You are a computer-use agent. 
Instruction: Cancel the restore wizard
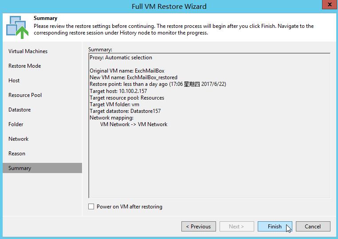tap(313, 227)
